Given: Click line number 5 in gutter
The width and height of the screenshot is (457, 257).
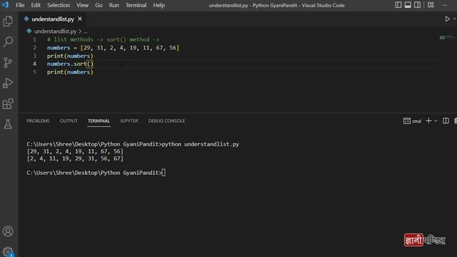Looking at the screenshot, I should (x=34, y=72).
